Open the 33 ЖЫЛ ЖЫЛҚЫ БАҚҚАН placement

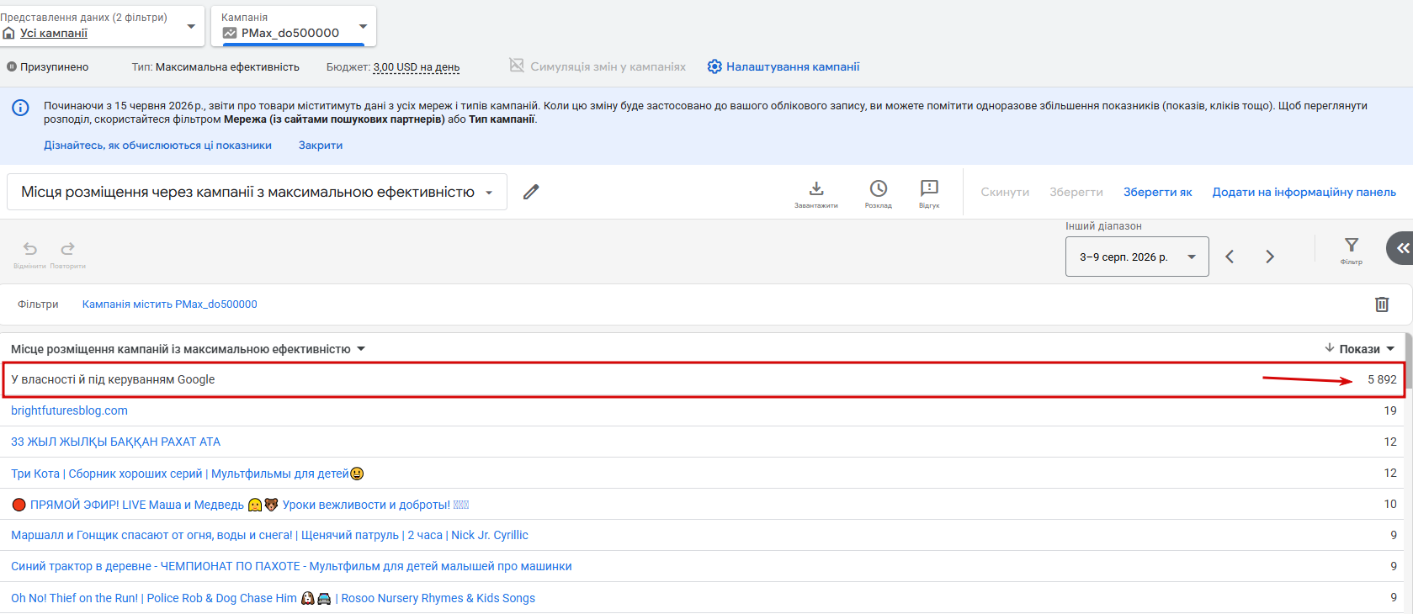click(115, 442)
